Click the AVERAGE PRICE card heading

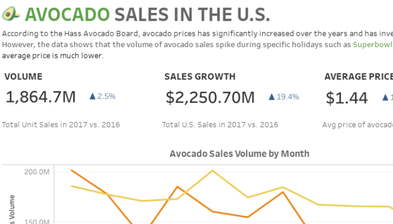point(359,77)
